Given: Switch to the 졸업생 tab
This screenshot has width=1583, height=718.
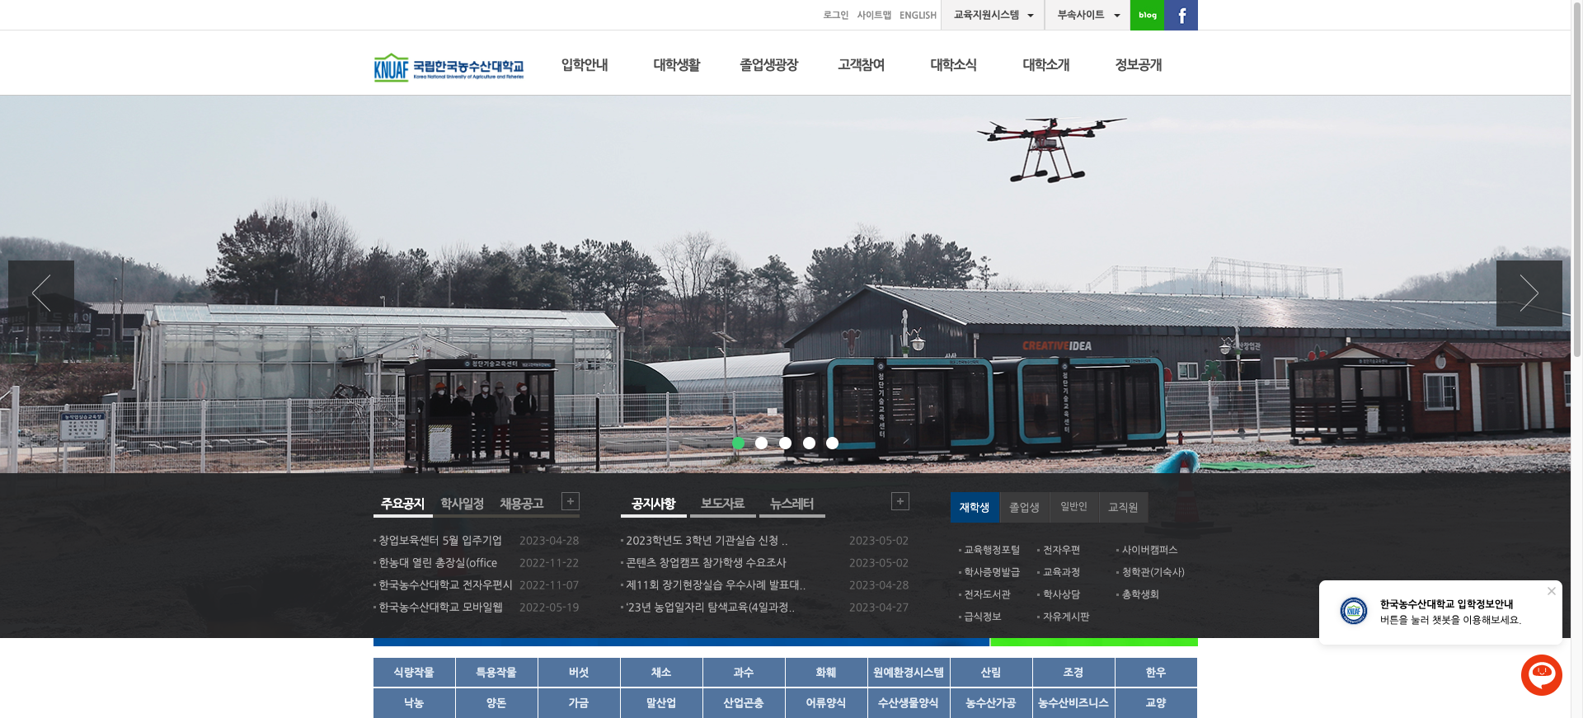Looking at the screenshot, I should pos(1024,507).
